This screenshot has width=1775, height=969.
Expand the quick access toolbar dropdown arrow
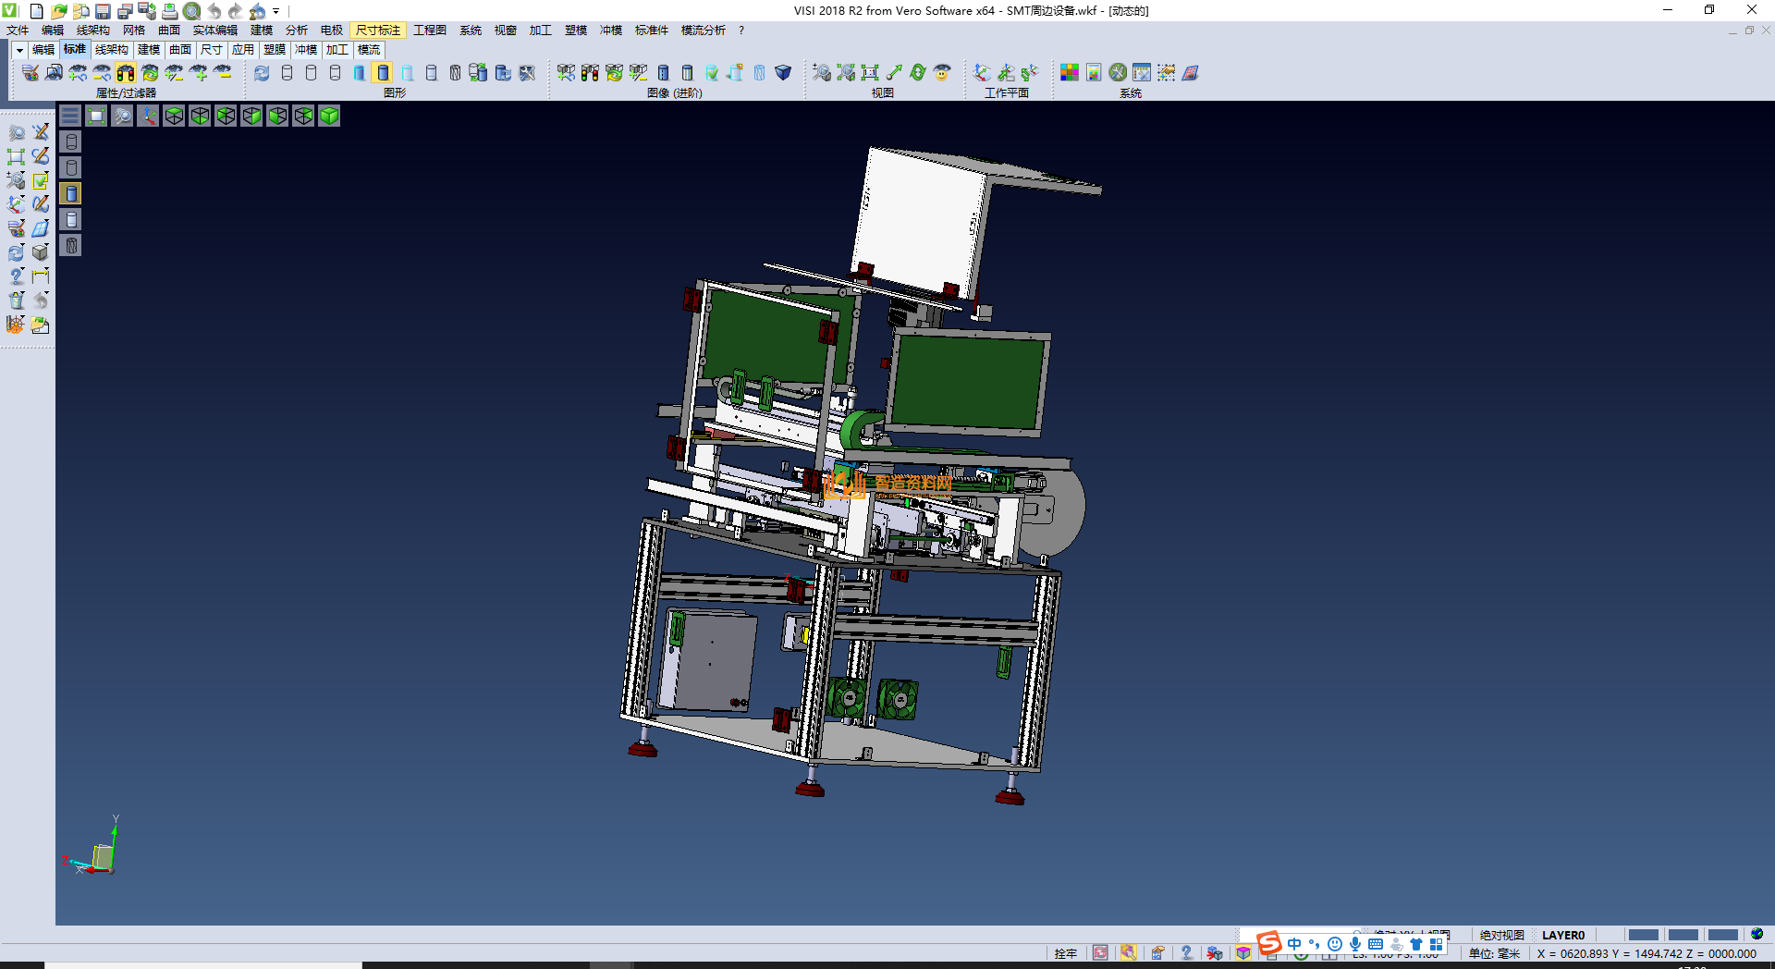[x=276, y=11]
